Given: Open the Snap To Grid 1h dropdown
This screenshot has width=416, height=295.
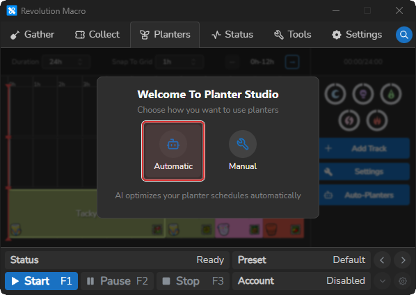Looking at the screenshot, I should (179, 62).
